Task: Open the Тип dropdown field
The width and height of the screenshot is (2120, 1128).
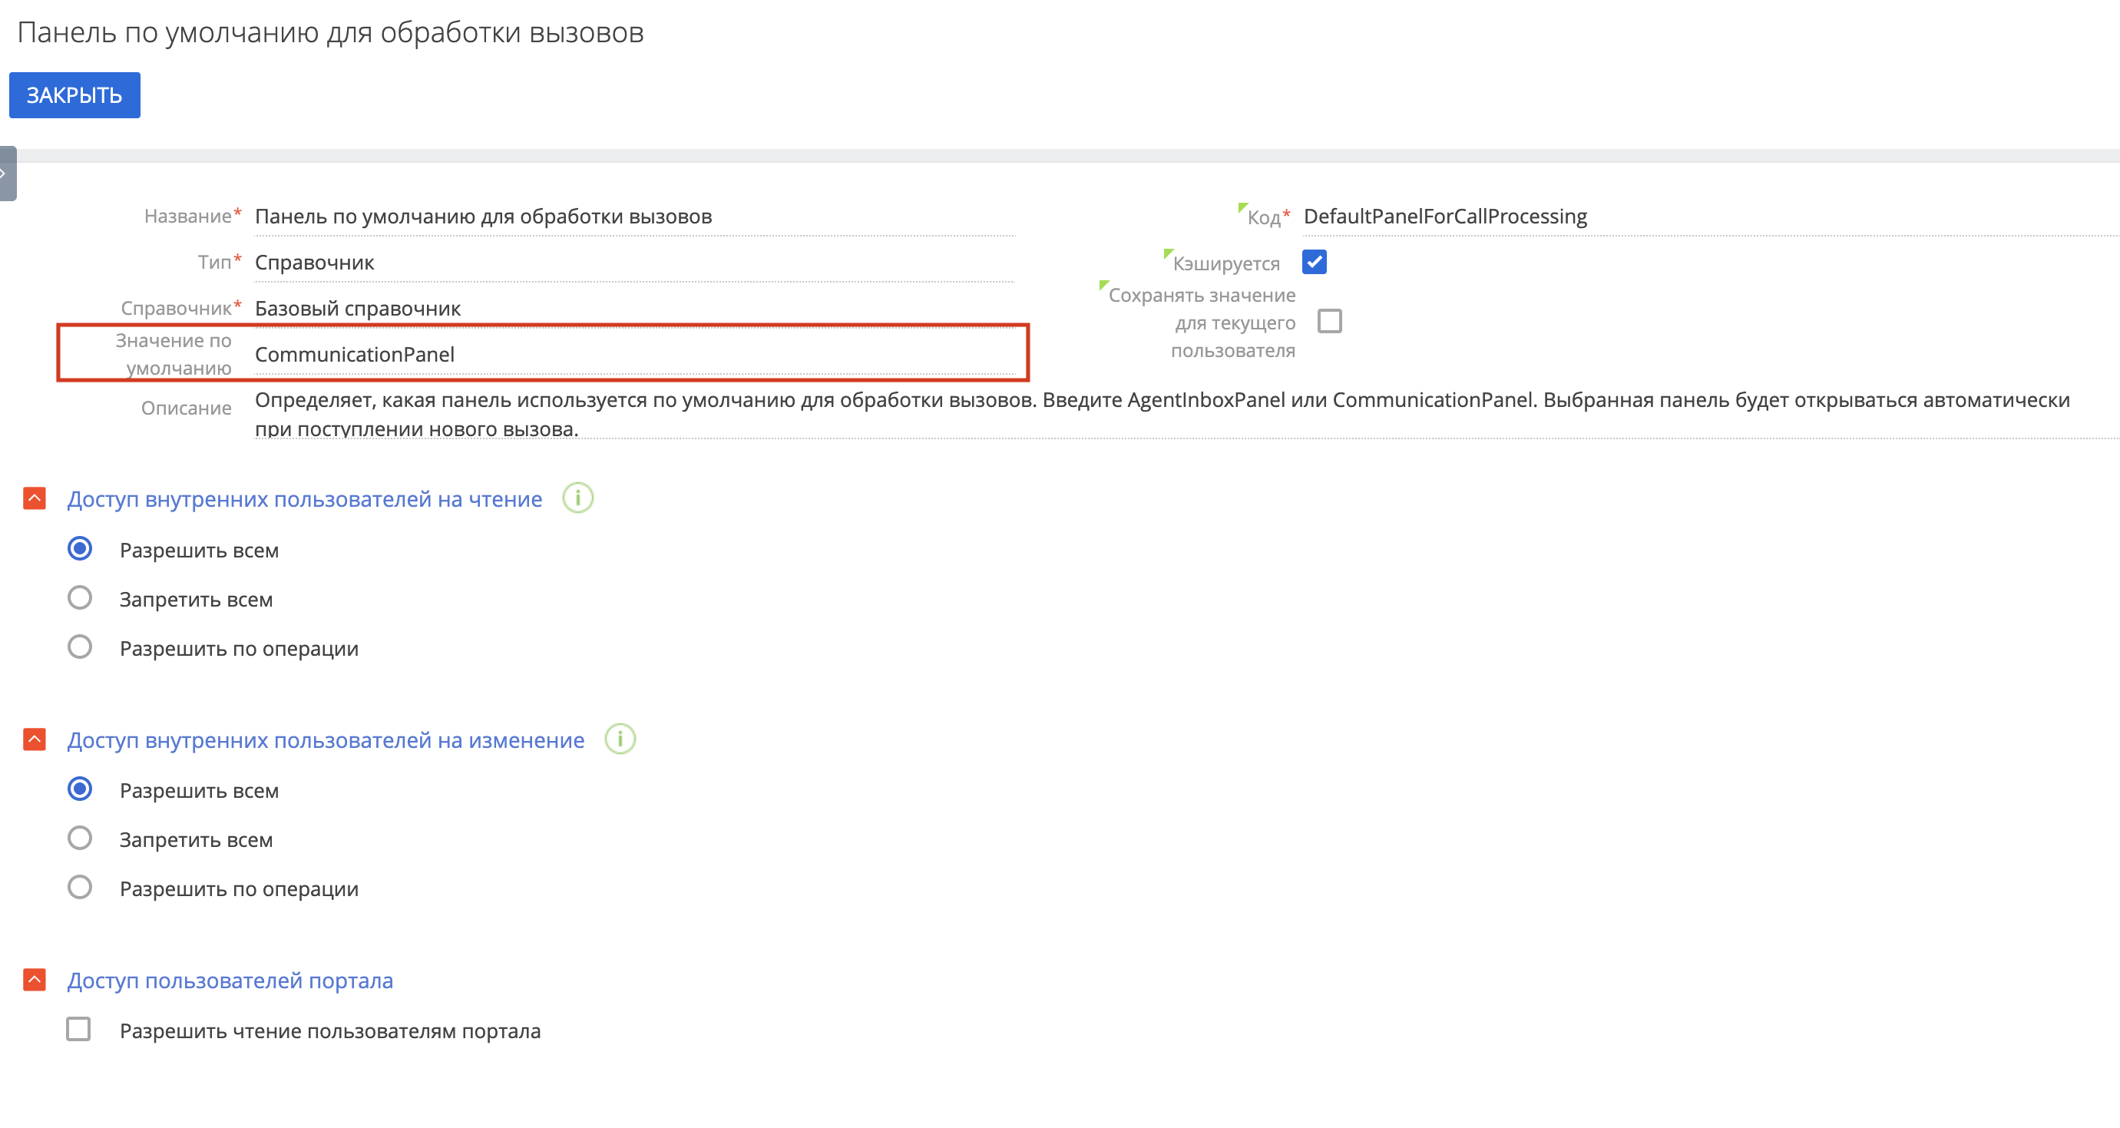Action: coord(634,263)
